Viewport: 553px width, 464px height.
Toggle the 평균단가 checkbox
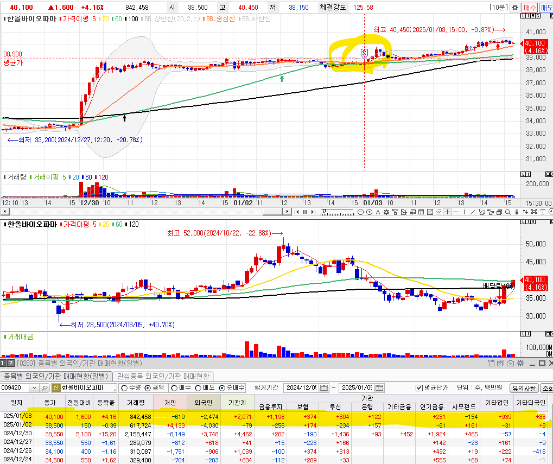(x=419, y=388)
